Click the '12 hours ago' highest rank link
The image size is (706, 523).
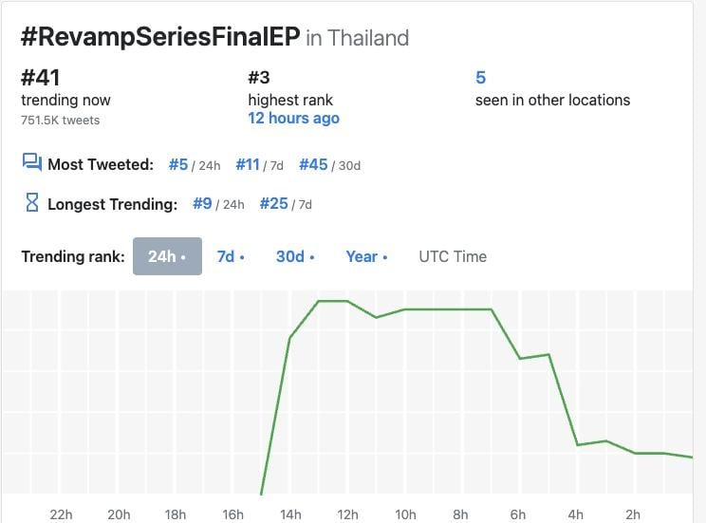click(x=293, y=119)
